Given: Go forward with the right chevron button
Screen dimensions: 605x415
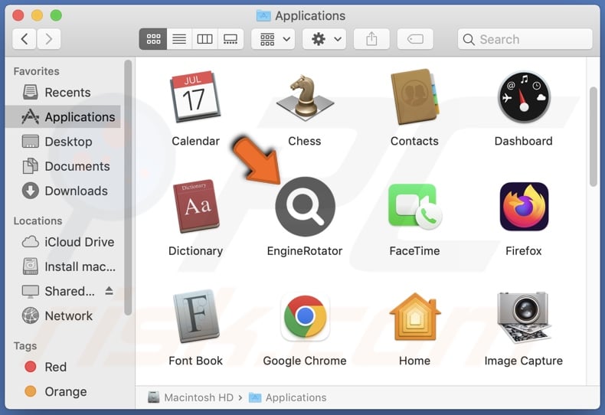Looking at the screenshot, I should click(48, 39).
